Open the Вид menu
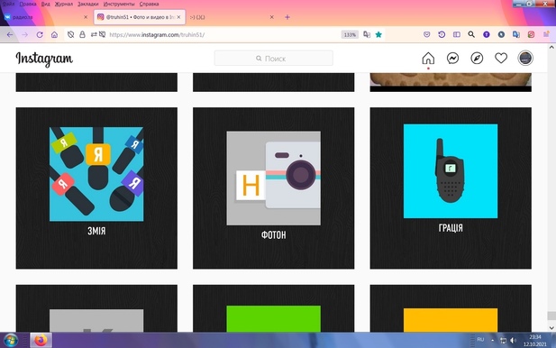 pos(45,4)
